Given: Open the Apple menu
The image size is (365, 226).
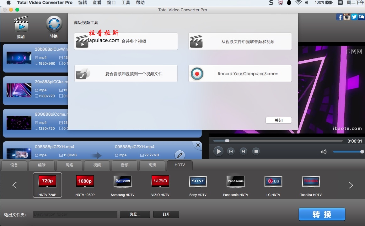Looking at the screenshot, I should click(x=8, y=3).
